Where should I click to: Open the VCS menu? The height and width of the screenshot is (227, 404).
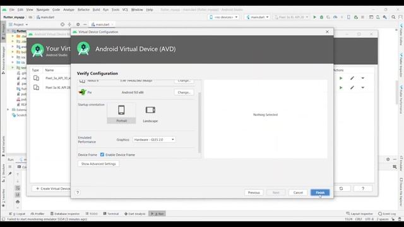pyautogui.click(x=125, y=9)
